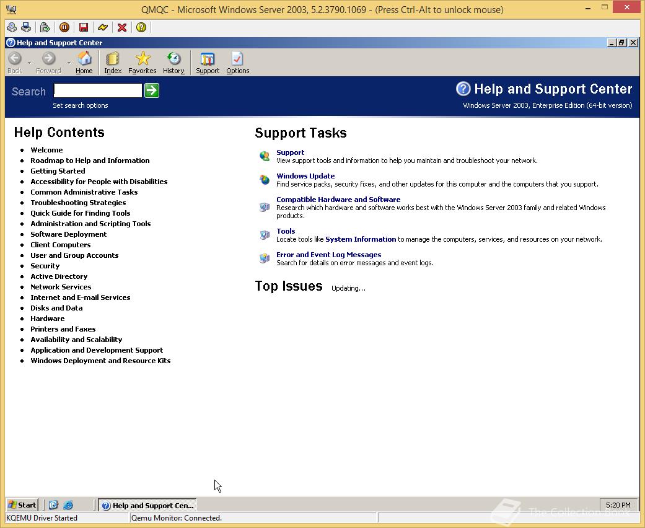Open the Getting Started topic
The height and width of the screenshot is (528, 645).
58,171
